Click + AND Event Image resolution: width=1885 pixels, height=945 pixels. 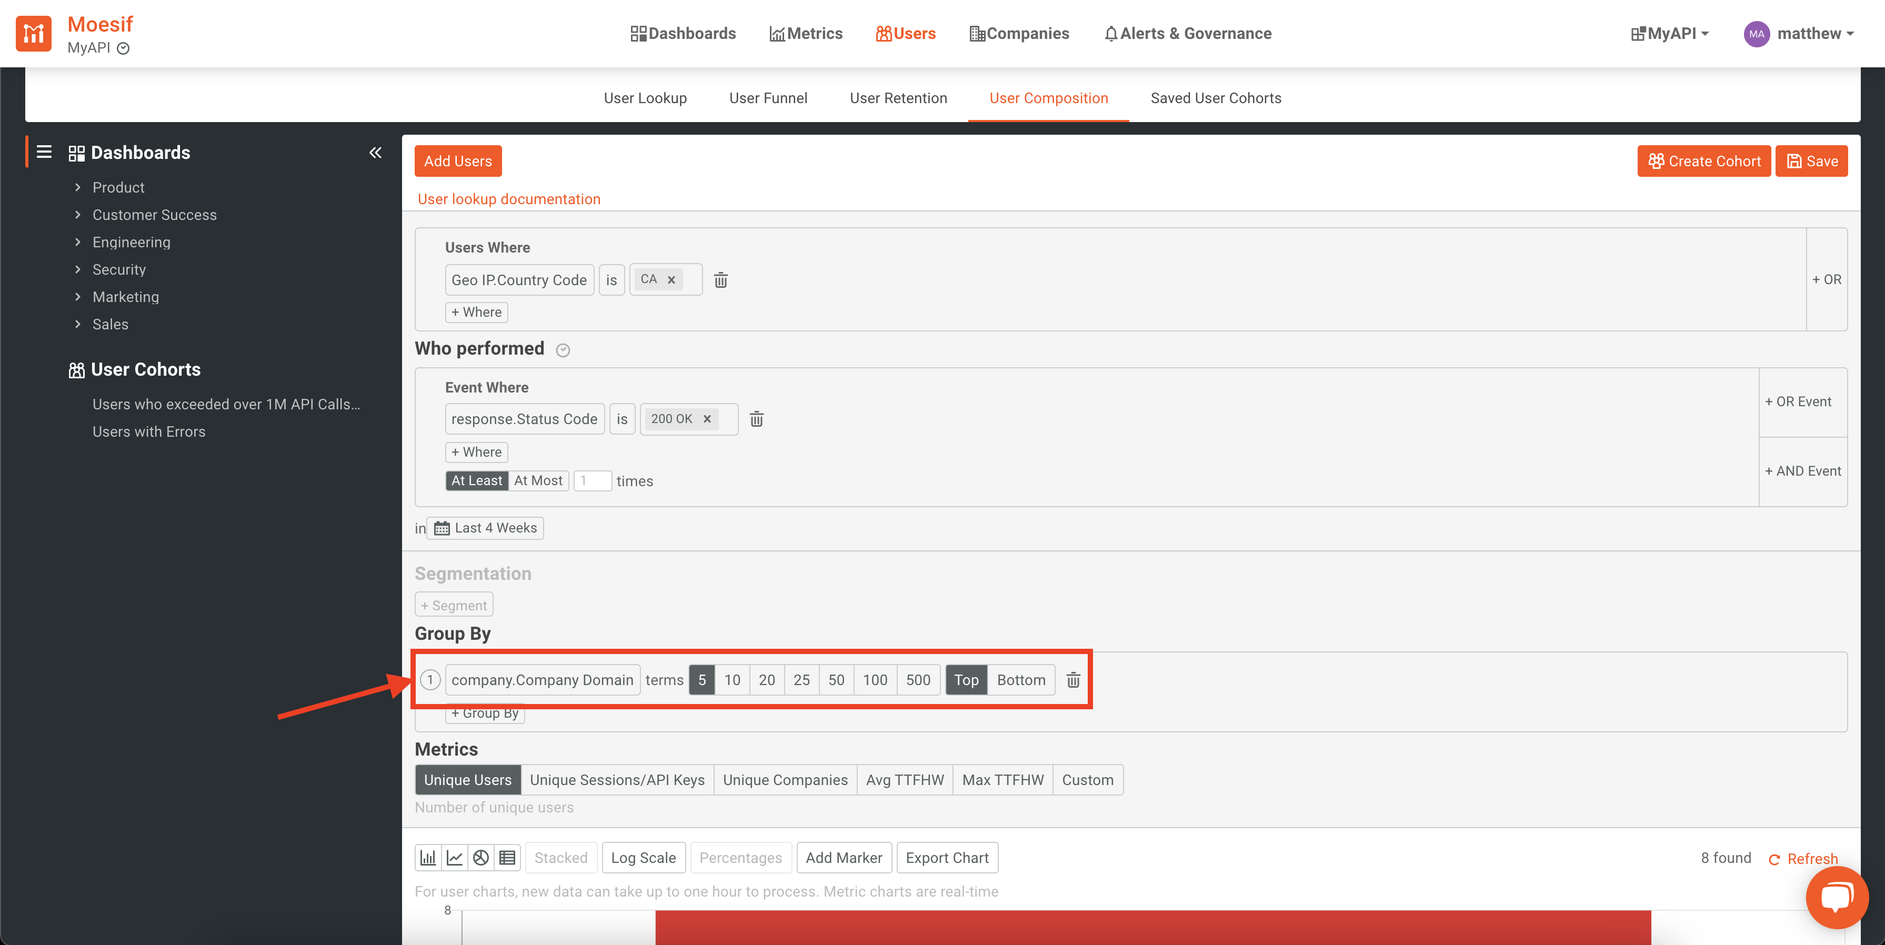pyautogui.click(x=1803, y=471)
